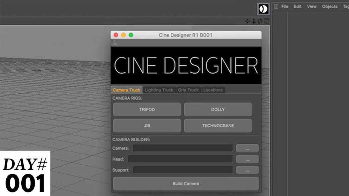Close the Cine Designer window with red button
Screen dimensions: 349x196
coord(116,35)
